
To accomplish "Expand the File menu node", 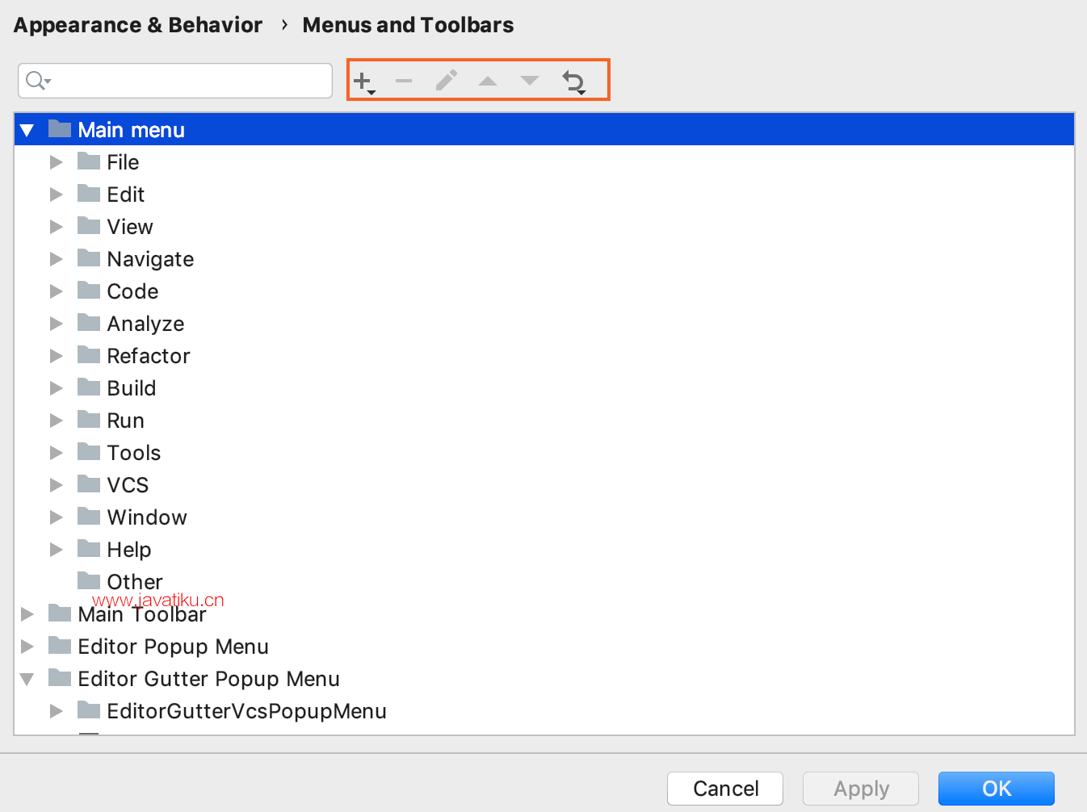I will tap(57, 162).
